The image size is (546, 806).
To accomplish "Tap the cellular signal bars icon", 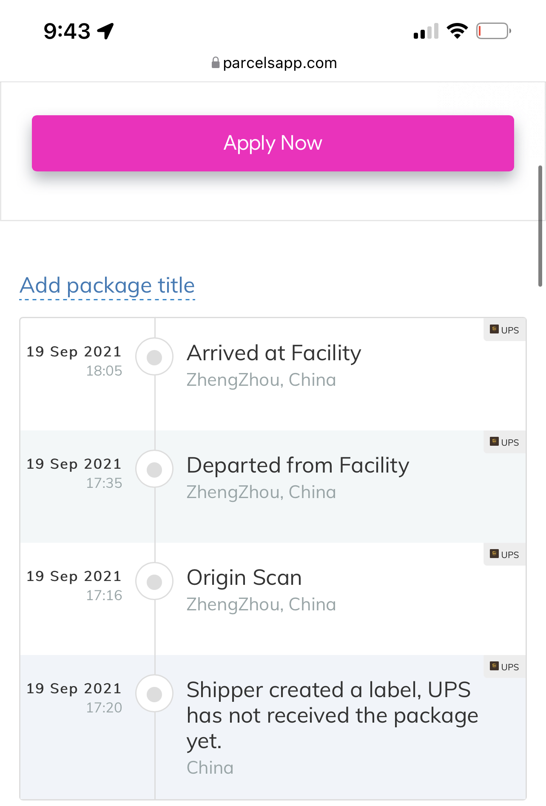I will [x=426, y=31].
